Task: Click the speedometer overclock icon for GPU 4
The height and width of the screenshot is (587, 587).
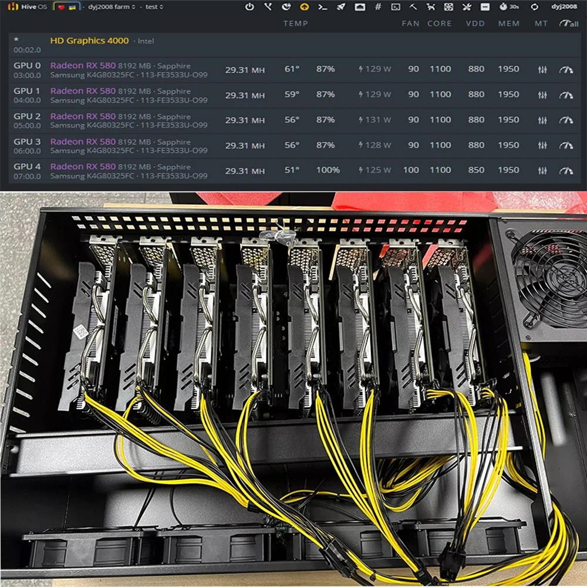Action: pos(566,171)
